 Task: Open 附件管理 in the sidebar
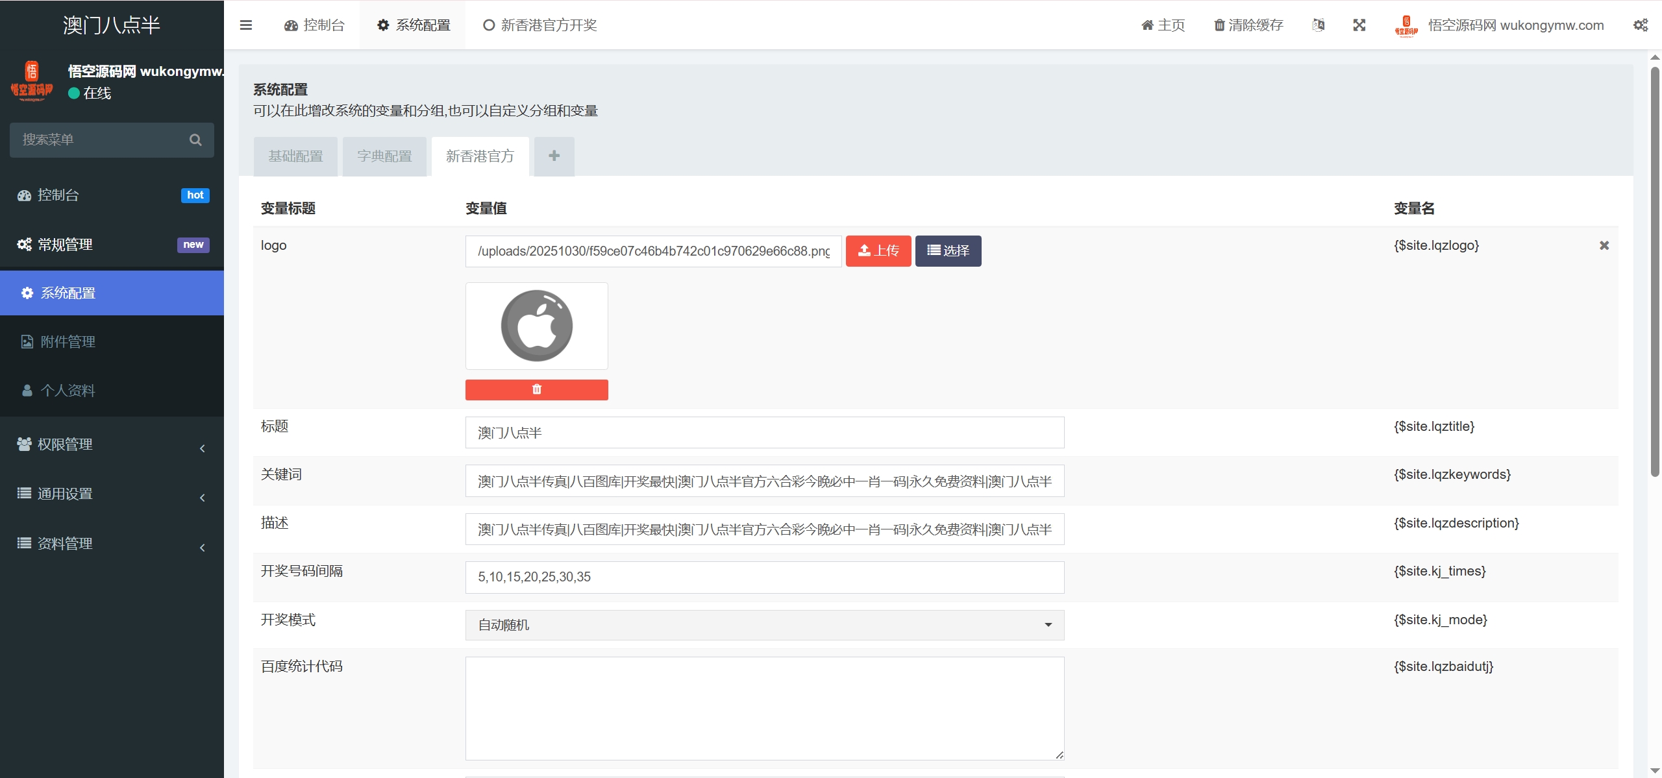tap(68, 342)
